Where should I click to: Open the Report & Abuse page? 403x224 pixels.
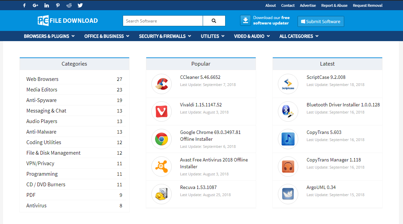pos(334,5)
